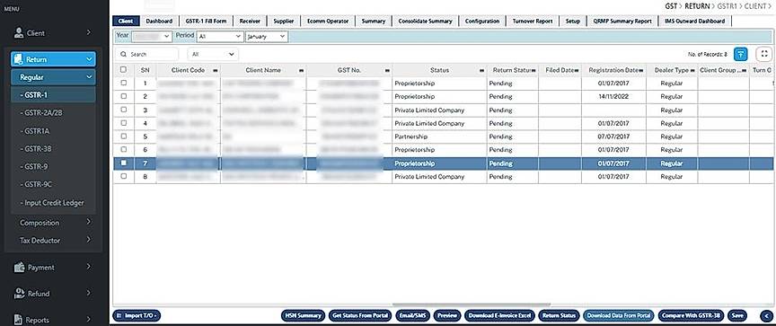The image size is (776, 326).
Task: Click the blue filter icon
Action: click(740, 54)
